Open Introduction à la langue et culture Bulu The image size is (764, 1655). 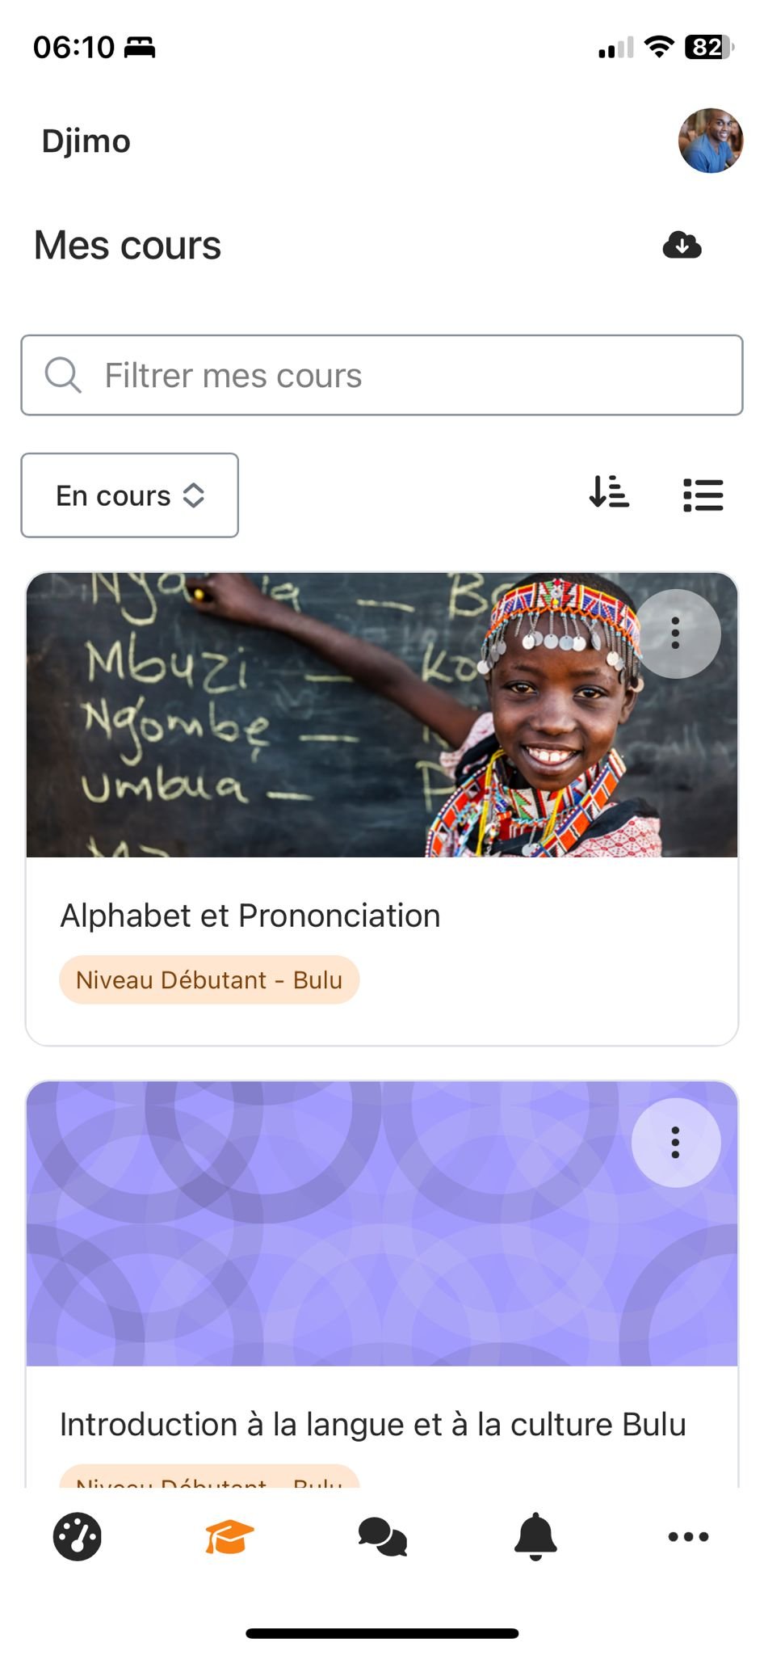373,1424
